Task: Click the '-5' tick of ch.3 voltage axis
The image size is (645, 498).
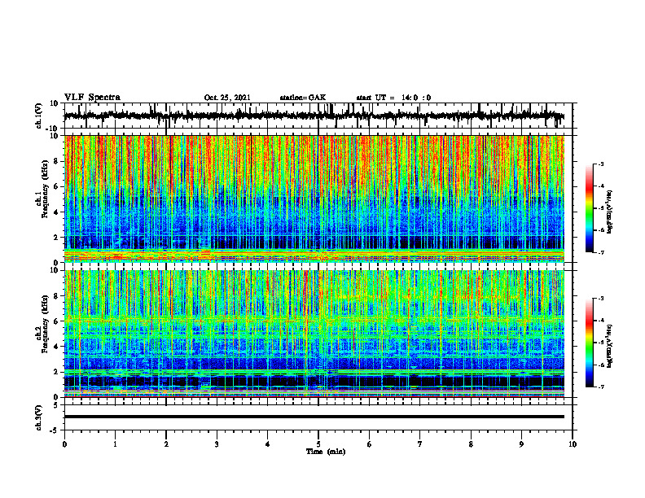Action: tap(55, 430)
